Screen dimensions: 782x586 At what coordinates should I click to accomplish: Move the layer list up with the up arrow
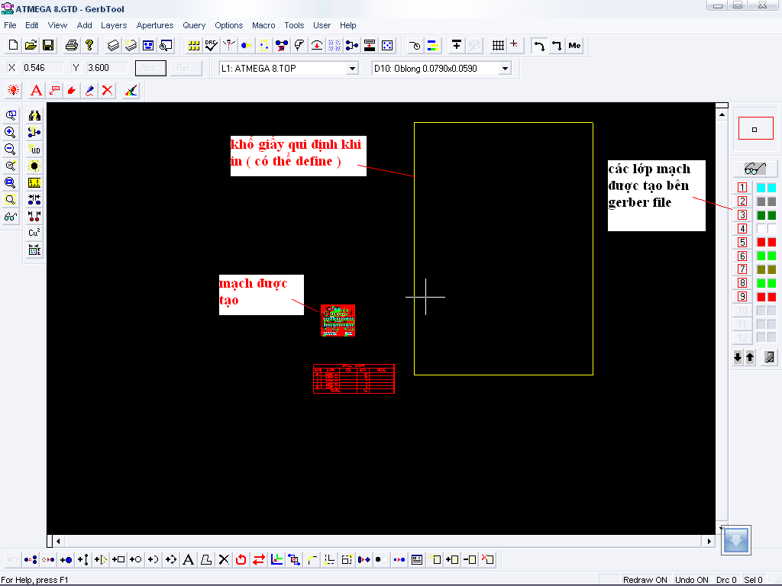pyautogui.click(x=750, y=357)
